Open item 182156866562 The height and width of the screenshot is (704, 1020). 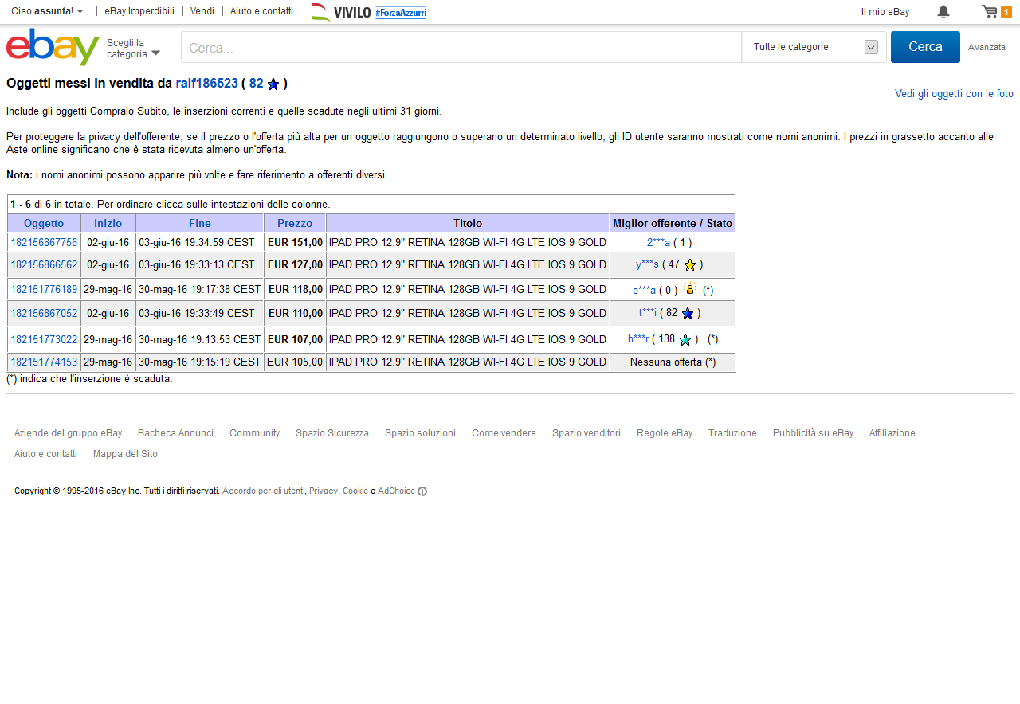(x=44, y=264)
